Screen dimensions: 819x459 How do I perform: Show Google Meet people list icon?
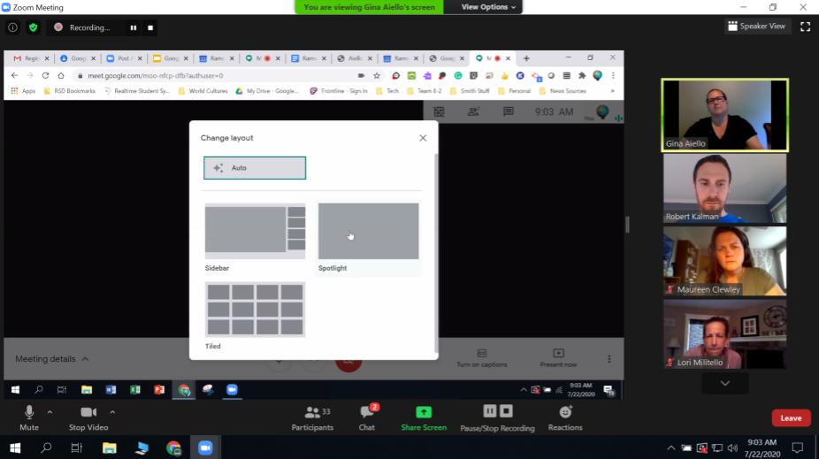click(473, 111)
